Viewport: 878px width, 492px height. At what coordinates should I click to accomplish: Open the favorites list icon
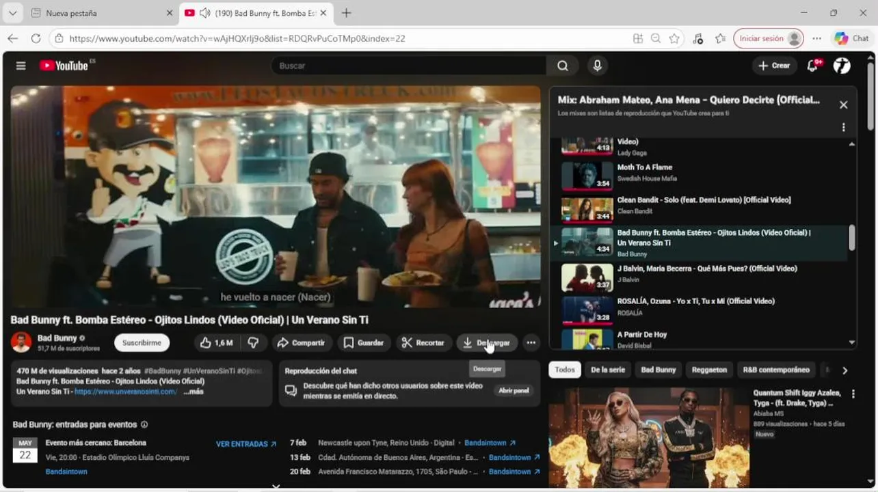[x=720, y=38]
